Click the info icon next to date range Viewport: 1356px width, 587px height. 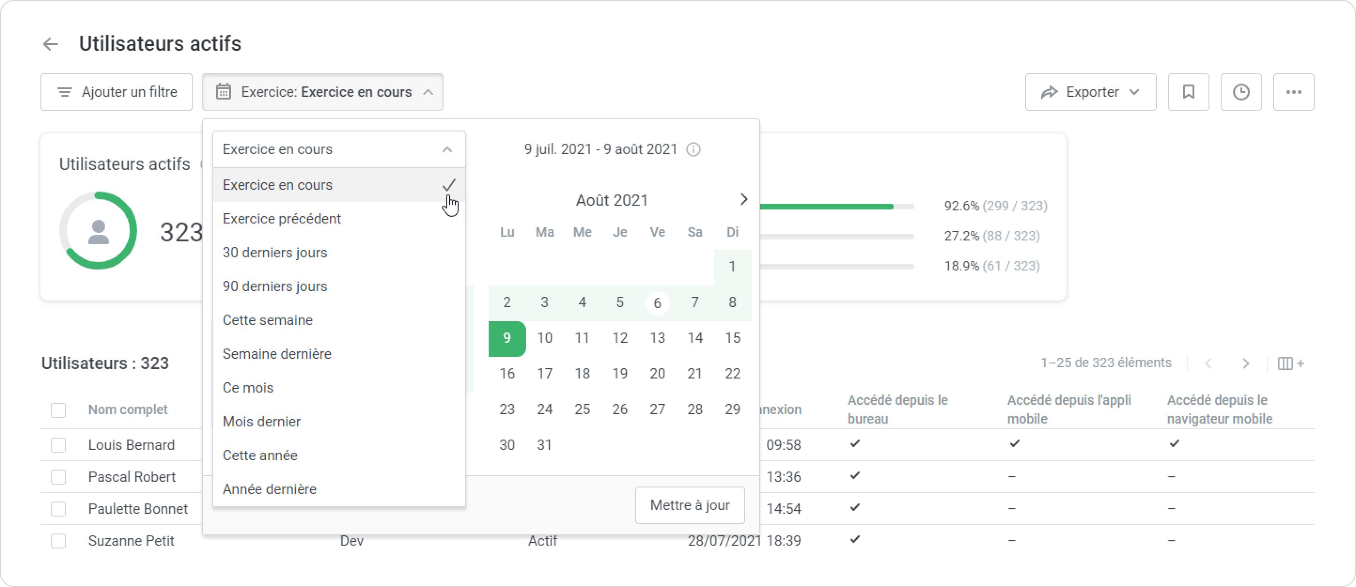point(693,149)
